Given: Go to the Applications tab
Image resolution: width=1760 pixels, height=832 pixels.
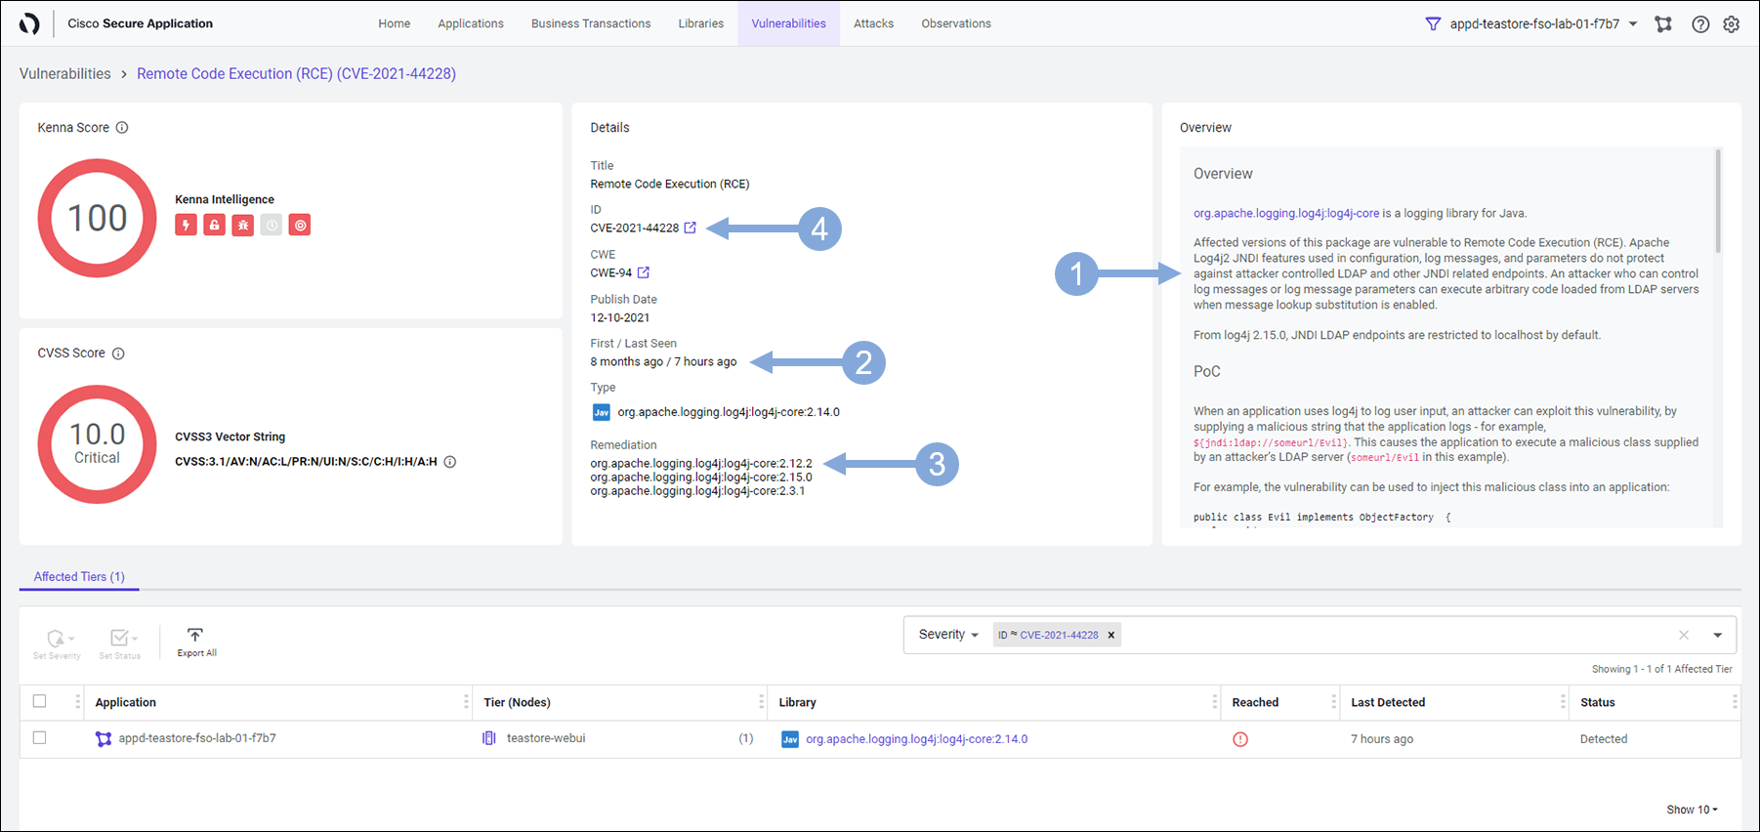Looking at the screenshot, I should point(471,23).
